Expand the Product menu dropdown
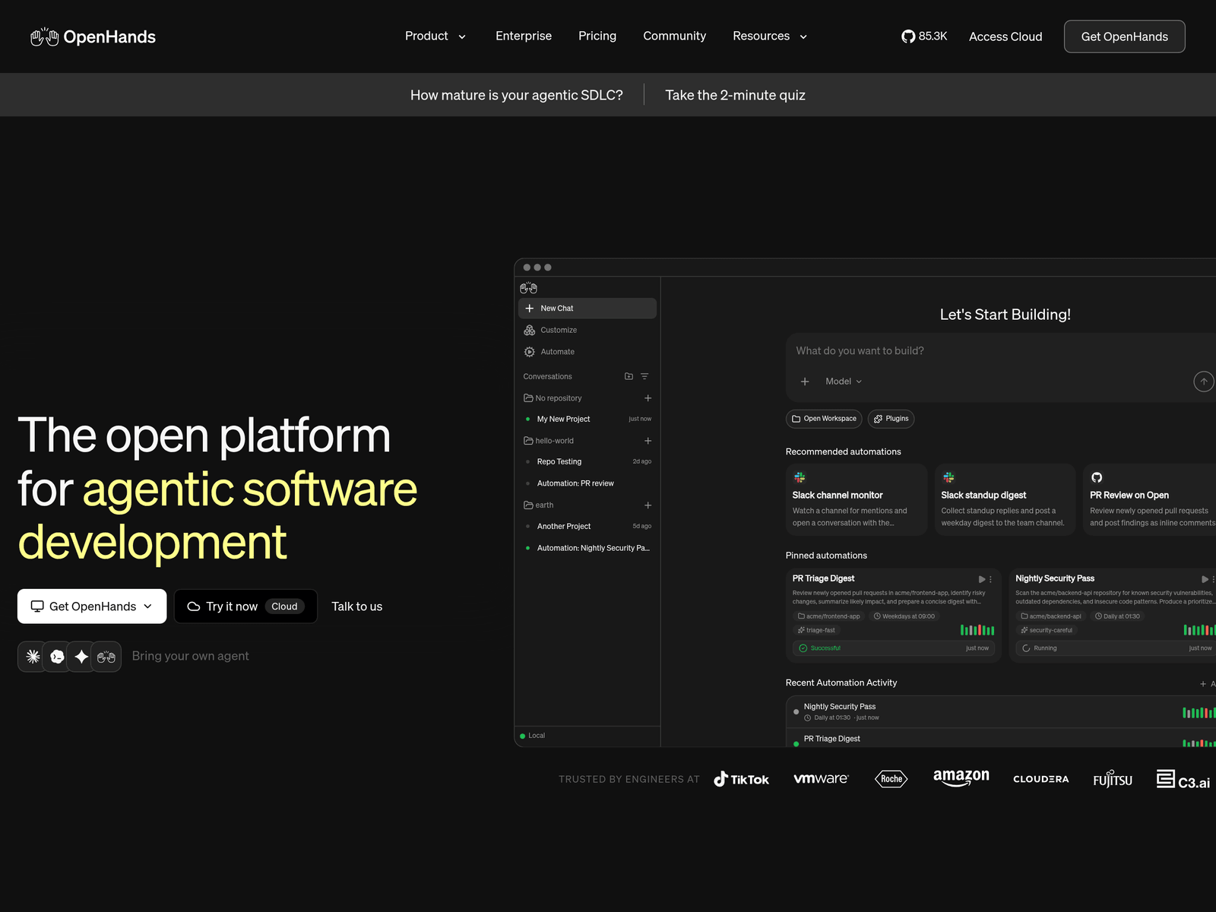Screen dimensions: 1216x912 coord(435,36)
